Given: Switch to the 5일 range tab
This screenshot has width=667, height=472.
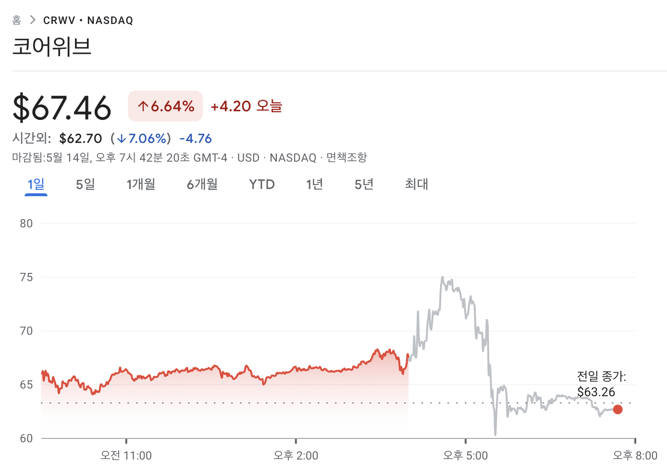Looking at the screenshot, I should [86, 184].
